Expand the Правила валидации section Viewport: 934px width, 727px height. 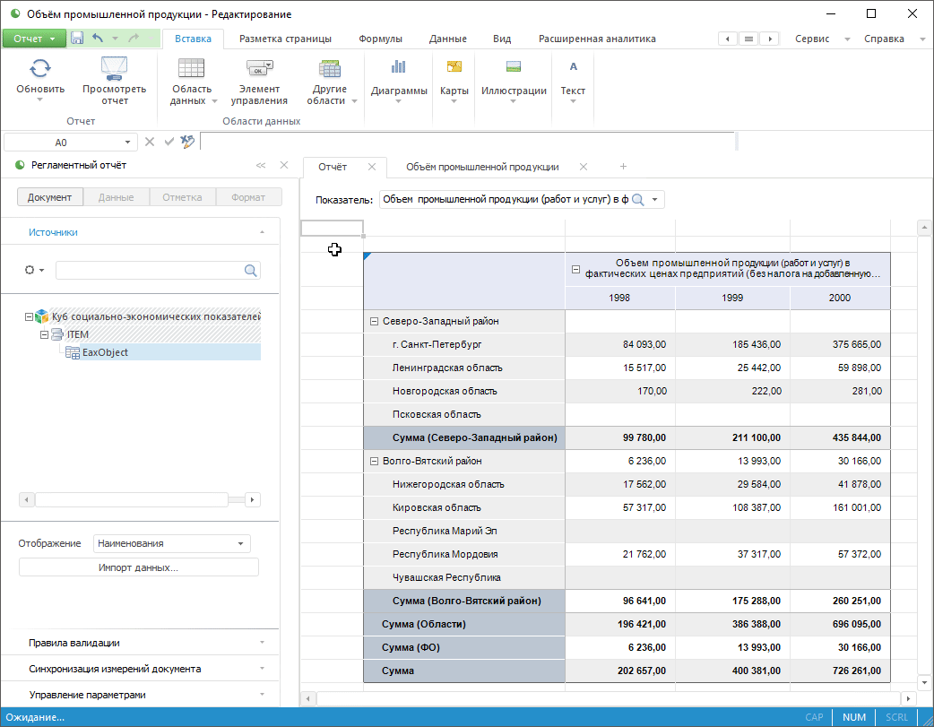click(143, 643)
